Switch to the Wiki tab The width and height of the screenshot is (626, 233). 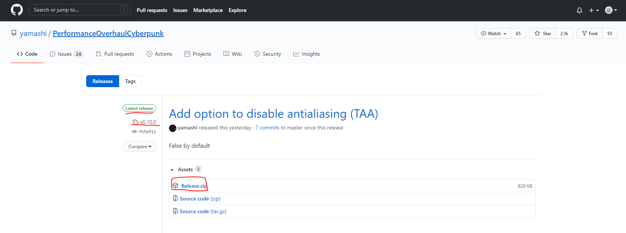click(233, 54)
